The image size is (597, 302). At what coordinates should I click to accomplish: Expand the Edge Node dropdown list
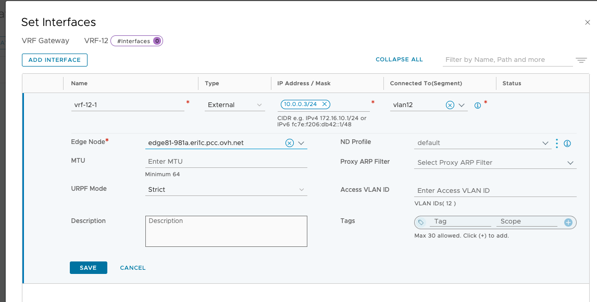pyautogui.click(x=301, y=143)
